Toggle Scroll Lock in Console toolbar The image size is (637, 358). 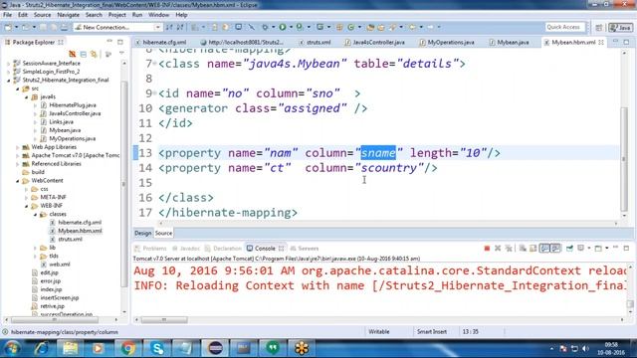[x=533, y=248]
